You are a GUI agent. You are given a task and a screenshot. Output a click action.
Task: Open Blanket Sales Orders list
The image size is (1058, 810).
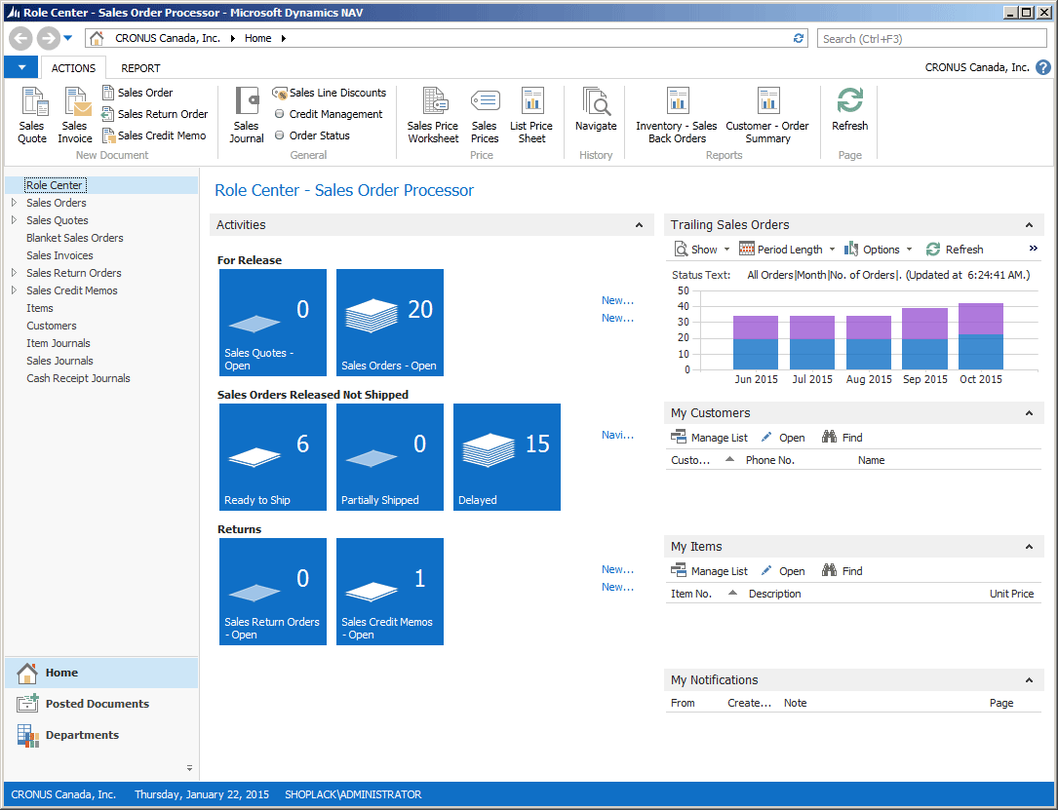(75, 238)
